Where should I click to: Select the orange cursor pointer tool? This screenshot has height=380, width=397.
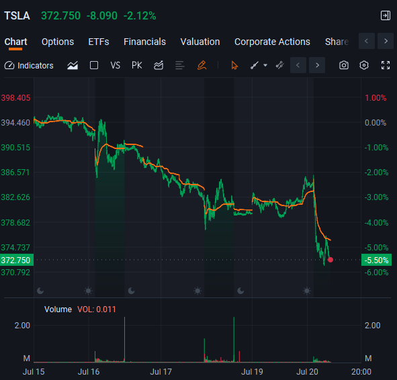tap(234, 66)
